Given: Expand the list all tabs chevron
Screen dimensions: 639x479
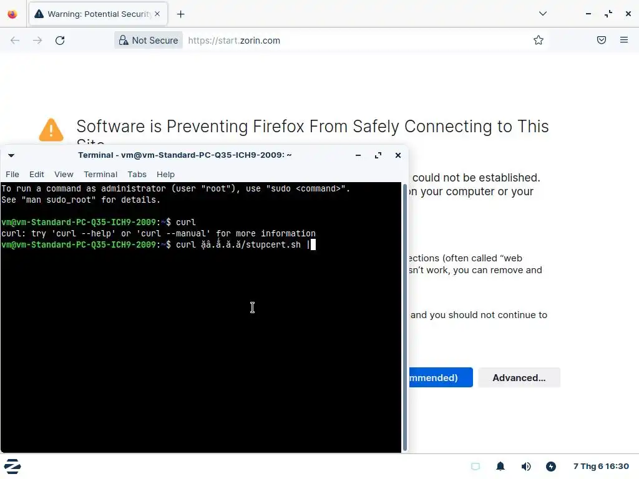Looking at the screenshot, I should (x=542, y=14).
